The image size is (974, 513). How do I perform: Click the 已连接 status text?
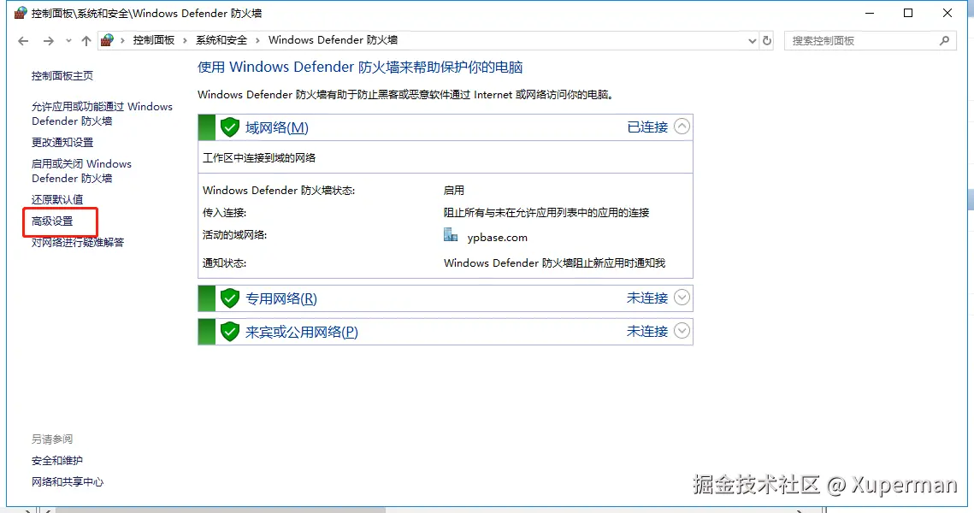click(647, 127)
